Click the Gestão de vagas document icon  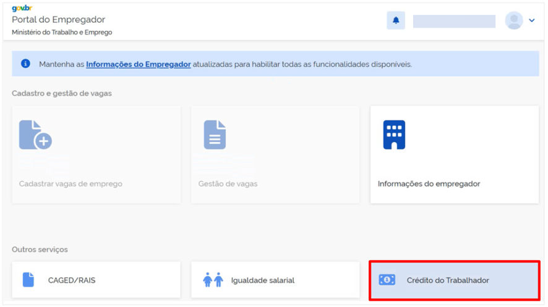[x=215, y=135]
